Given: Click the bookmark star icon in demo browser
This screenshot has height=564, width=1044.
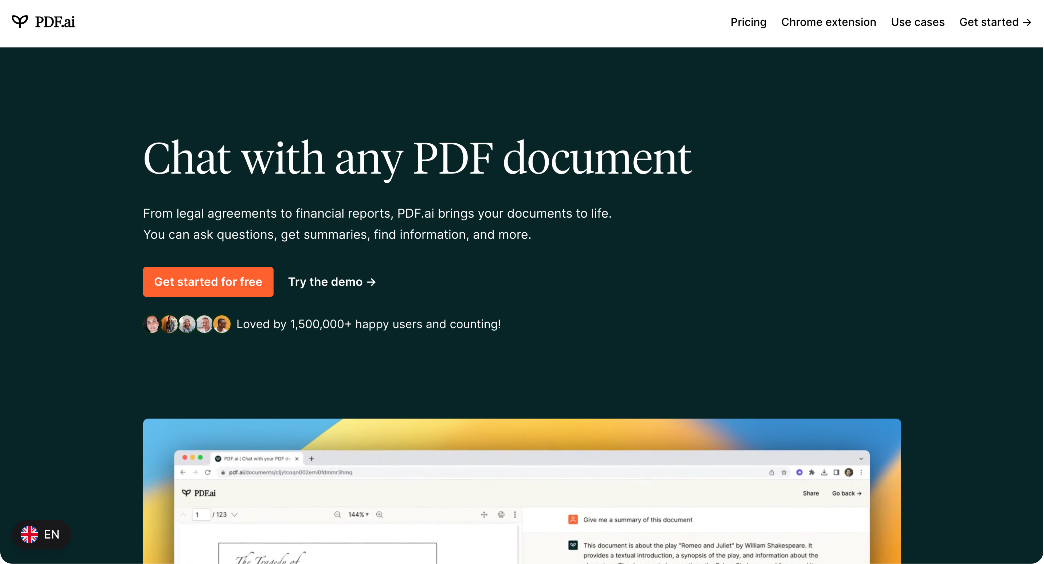Looking at the screenshot, I should 784,472.
